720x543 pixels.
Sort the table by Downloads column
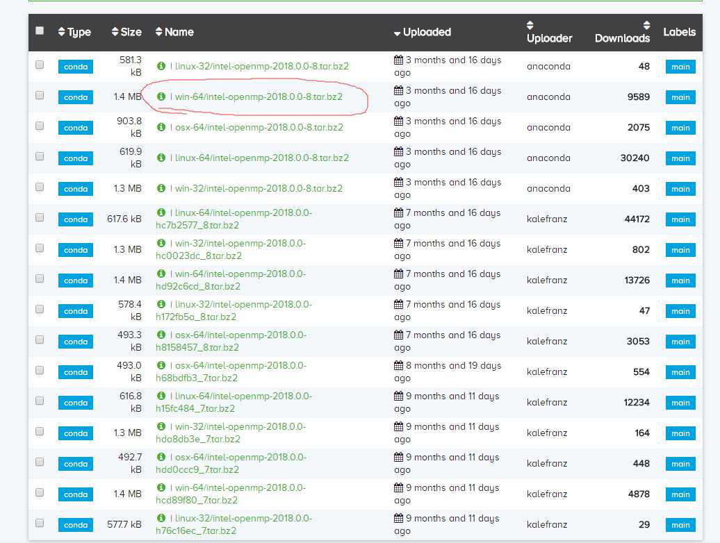622,32
